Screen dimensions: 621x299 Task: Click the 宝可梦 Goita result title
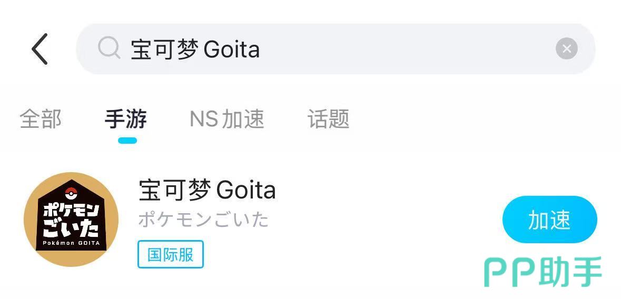tap(207, 190)
